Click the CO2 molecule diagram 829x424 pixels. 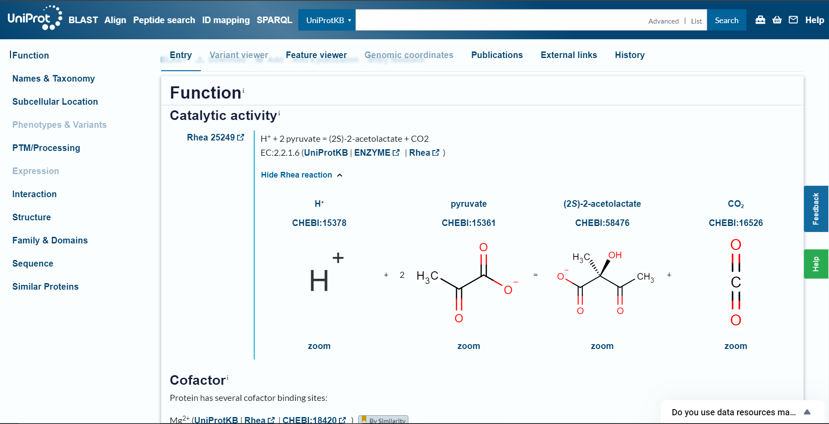pos(736,283)
